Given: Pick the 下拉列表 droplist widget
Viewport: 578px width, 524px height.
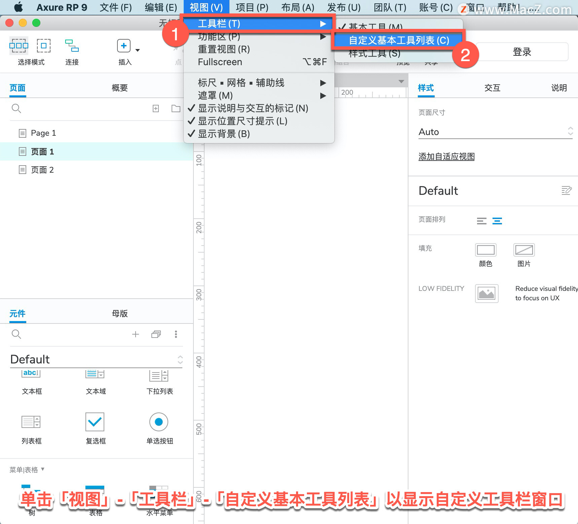Looking at the screenshot, I should click(x=159, y=382).
